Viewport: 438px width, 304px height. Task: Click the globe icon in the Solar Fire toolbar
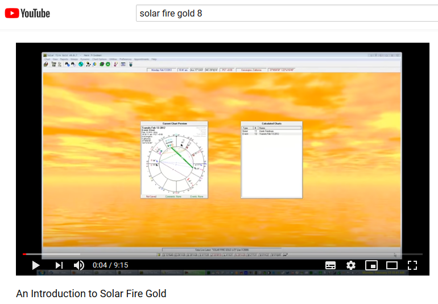coord(81,64)
